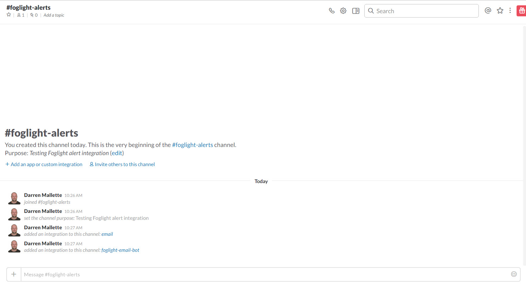
Task: Open the plus attachment menu in composer
Action: pos(14,274)
